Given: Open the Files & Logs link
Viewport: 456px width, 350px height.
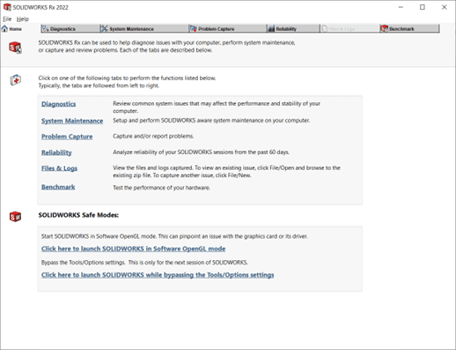Looking at the screenshot, I should point(59,168).
